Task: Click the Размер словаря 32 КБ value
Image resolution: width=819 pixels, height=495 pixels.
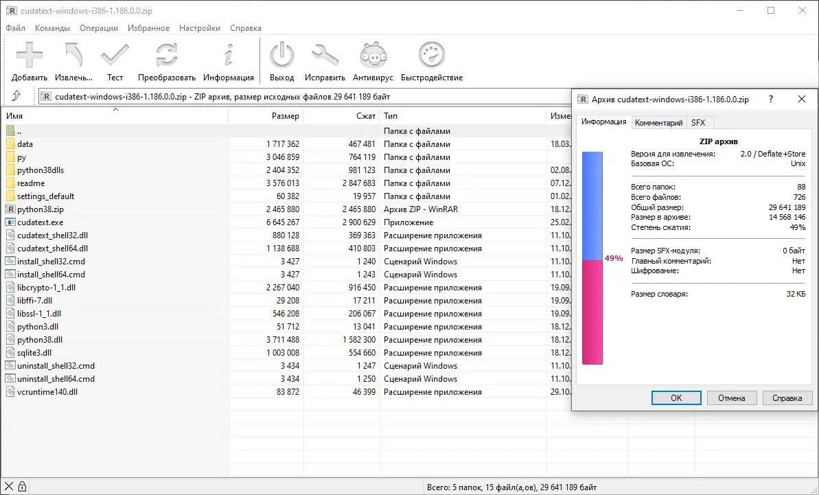Action: (x=796, y=294)
